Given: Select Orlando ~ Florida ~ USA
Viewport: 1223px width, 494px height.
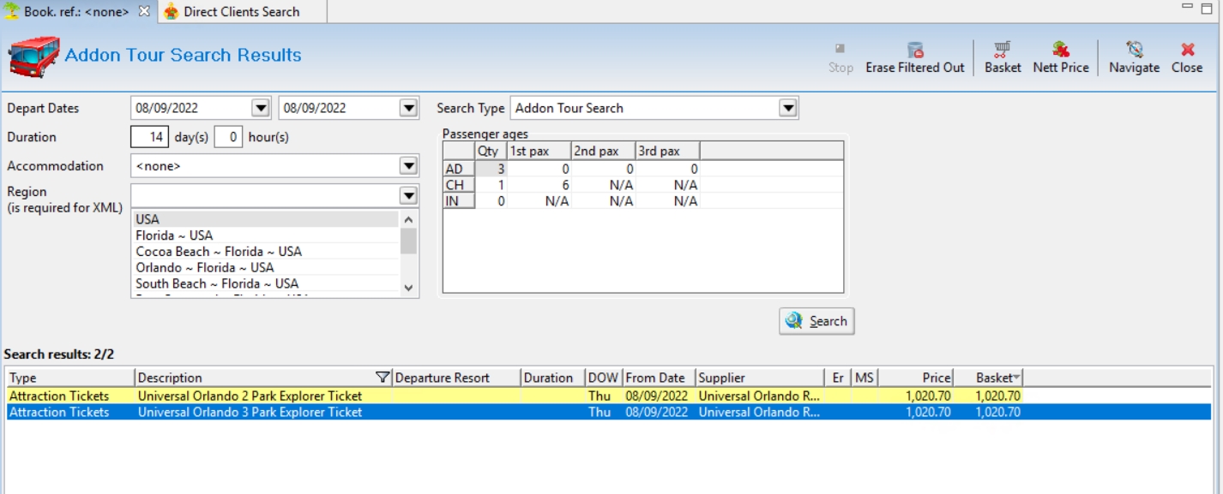Looking at the screenshot, I should (x=266, y=267).
